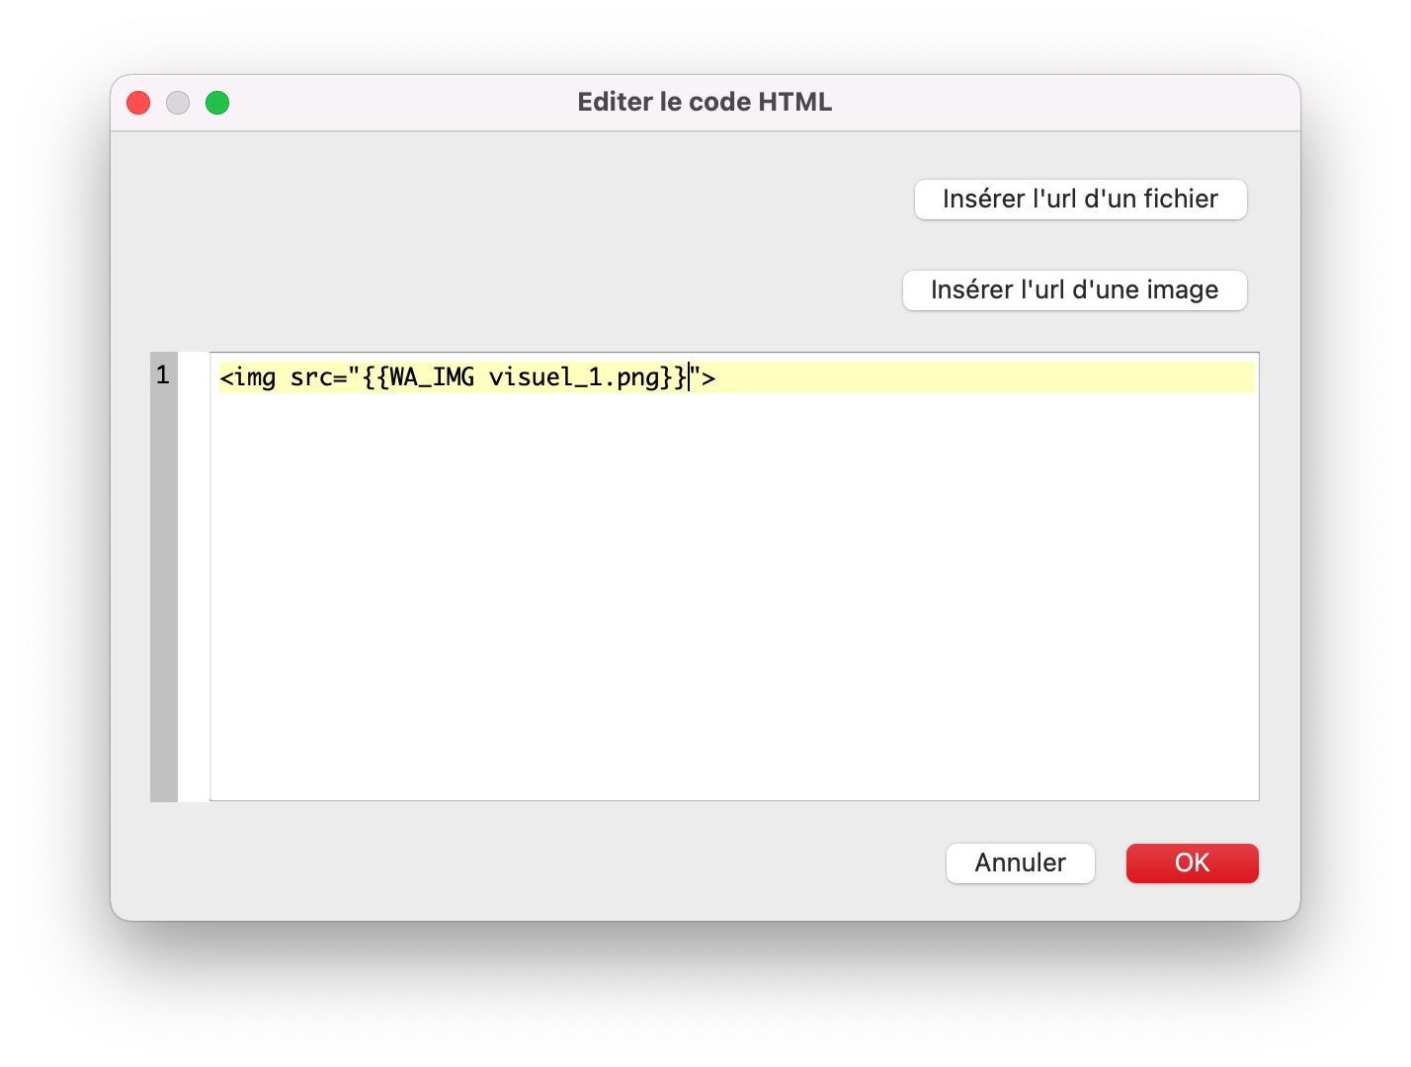Click the yellow highlighted end of line 1
1411x1067 pixels.
point(988,377)
